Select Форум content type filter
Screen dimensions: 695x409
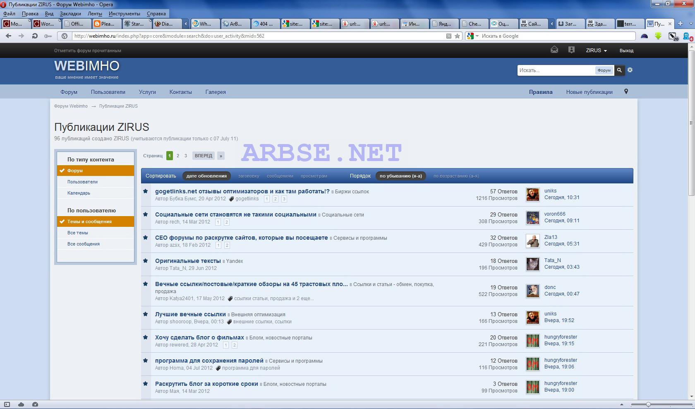tap(96, 171)
